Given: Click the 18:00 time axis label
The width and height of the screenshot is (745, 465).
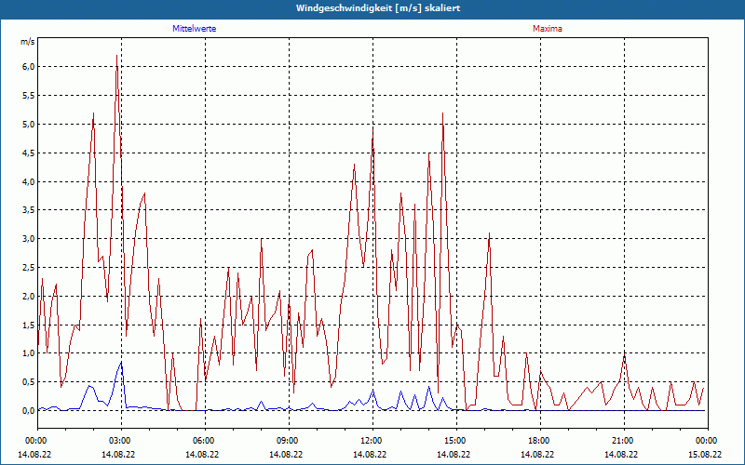Looking at the screenshot, I should pyautogui.click(x=537, y=441).
